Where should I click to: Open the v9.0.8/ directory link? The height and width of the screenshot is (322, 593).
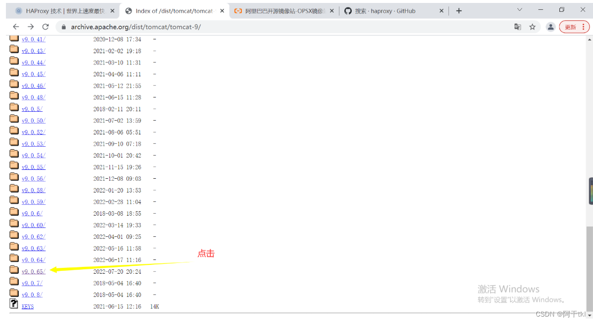tap(32, 295)
